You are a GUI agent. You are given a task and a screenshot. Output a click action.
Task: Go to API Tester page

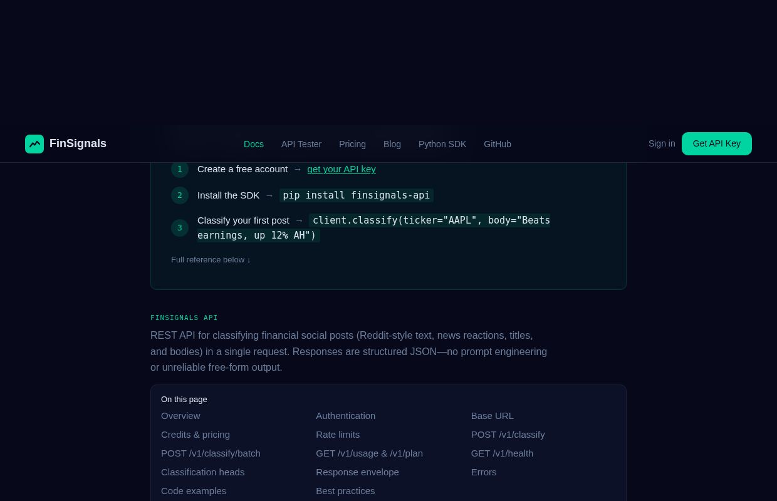point(301,144)
